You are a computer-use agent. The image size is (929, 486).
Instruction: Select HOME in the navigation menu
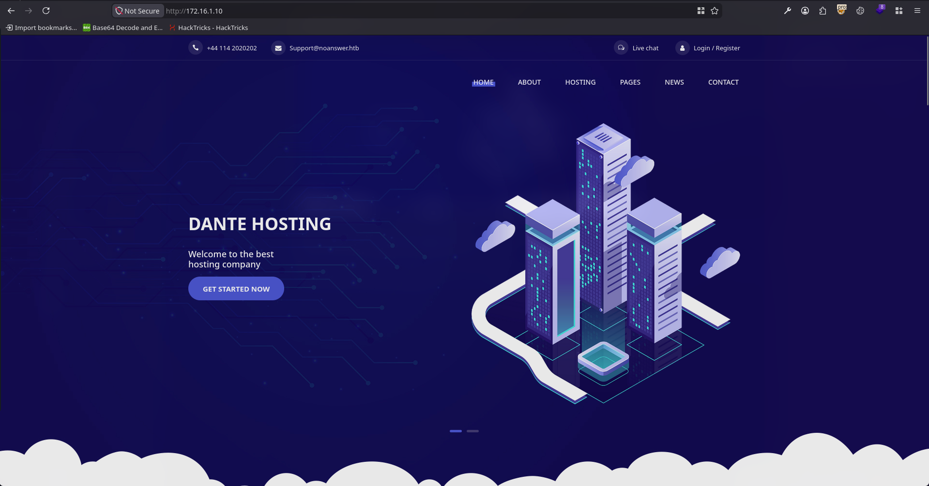click(484, 82)
